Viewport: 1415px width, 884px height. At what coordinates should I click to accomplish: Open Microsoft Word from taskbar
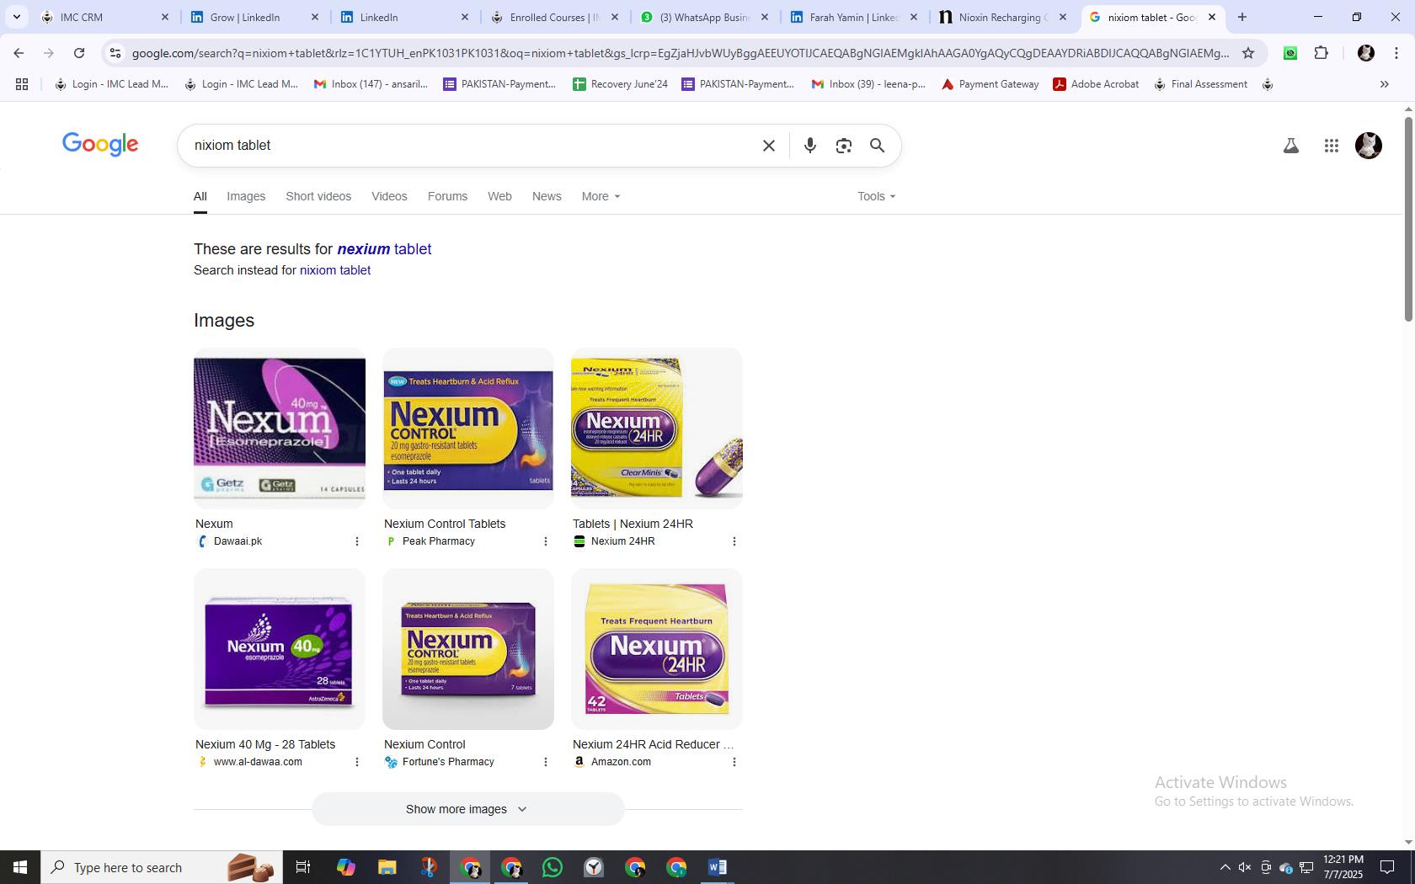pos(718,867)
